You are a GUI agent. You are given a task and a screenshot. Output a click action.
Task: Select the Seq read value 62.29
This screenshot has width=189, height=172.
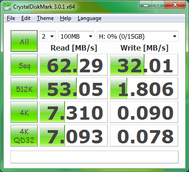[x=74, y=65]
